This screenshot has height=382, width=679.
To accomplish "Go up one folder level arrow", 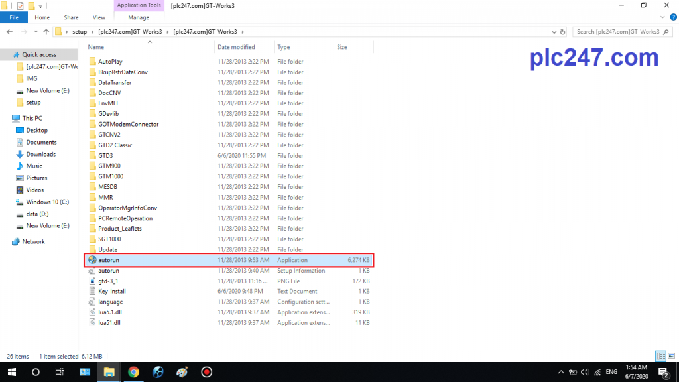I will (46, 32).
